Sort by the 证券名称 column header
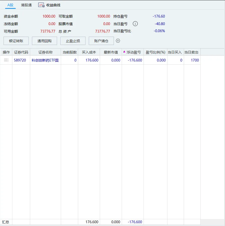The image size is (225, 226). [x=46, y=52]
